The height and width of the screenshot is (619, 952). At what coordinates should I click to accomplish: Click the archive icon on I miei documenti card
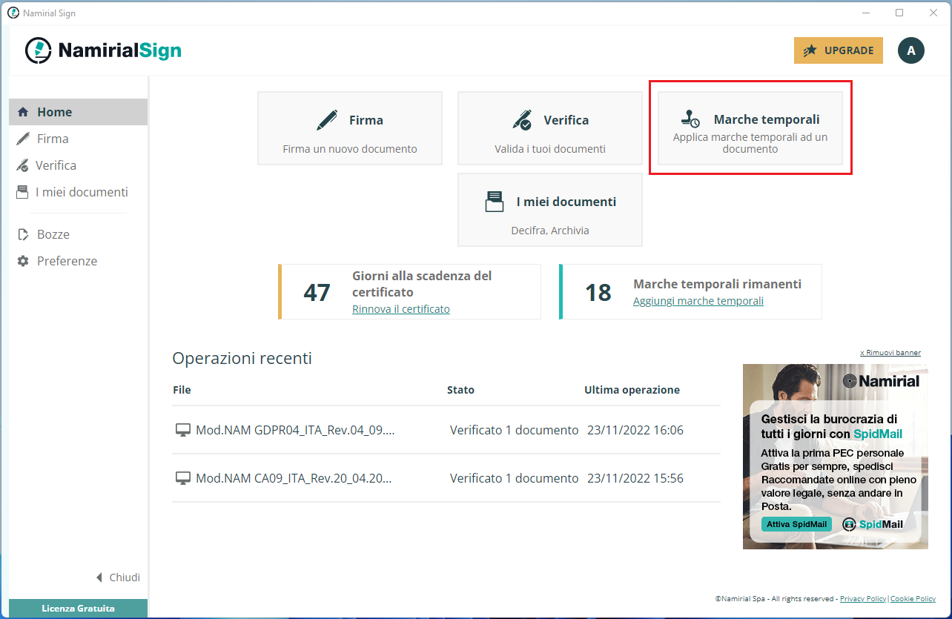[494, 202]
